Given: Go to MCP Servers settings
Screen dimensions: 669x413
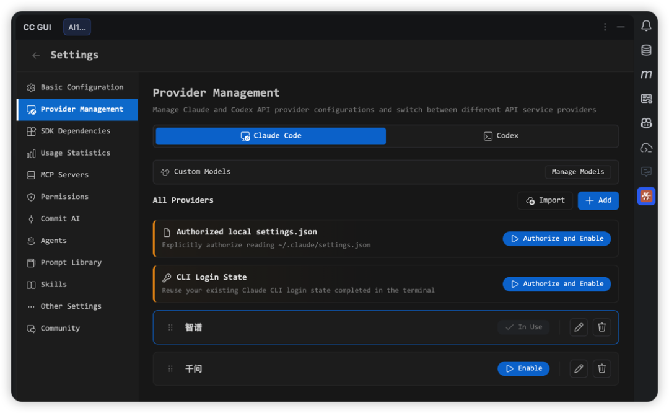Looking at the screenshot, I should (77, 175).
